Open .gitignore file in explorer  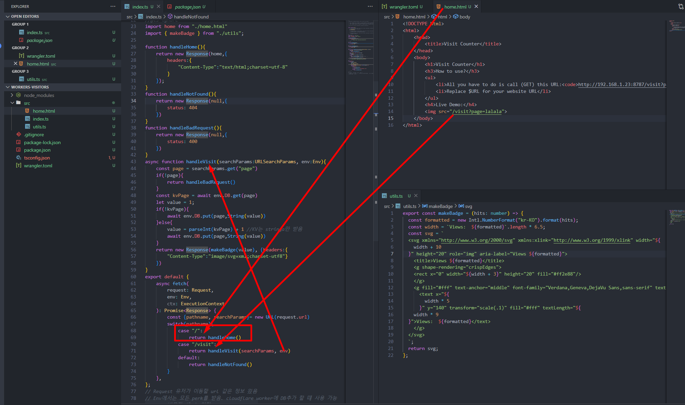click(34, 135)
